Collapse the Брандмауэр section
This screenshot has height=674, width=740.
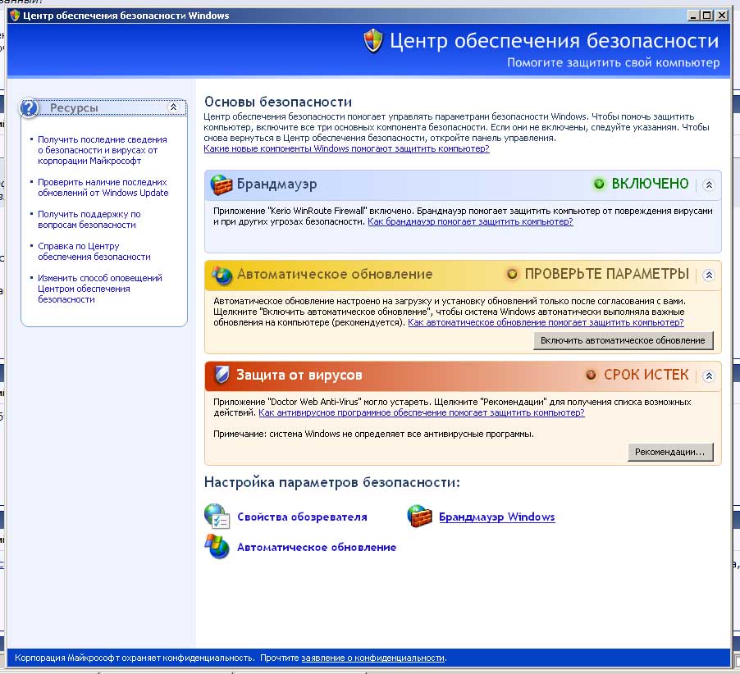[x=708, y=184]
